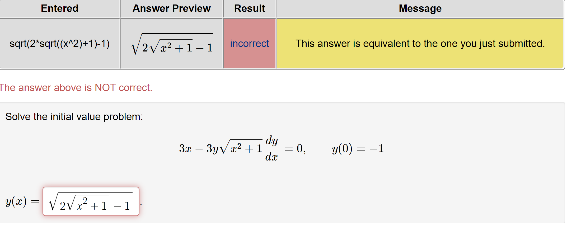Click the dy/dx fraction in the equation
Image resolution: width=567 pixels, height=226 pixels.
tap(271, 148)
